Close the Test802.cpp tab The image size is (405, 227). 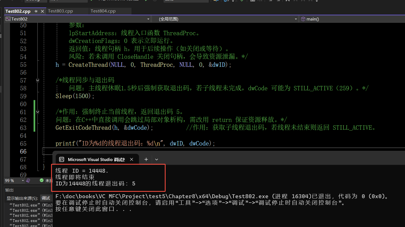[42, 11]
